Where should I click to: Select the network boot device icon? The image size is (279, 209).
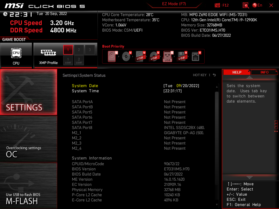(x=196, y=56)
